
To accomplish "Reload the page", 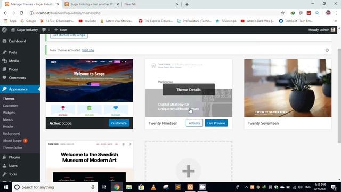I will coord(21,13).
